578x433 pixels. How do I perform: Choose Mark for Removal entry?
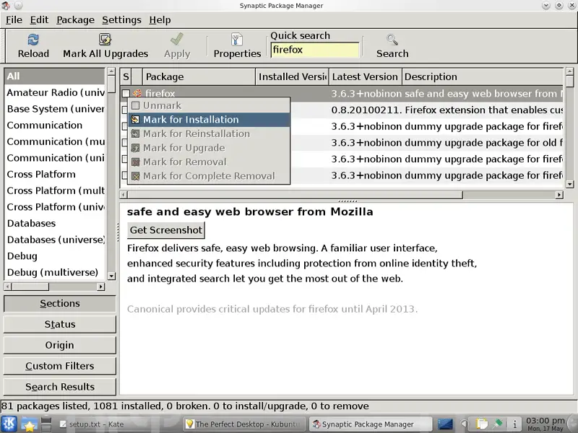[209, 162]
